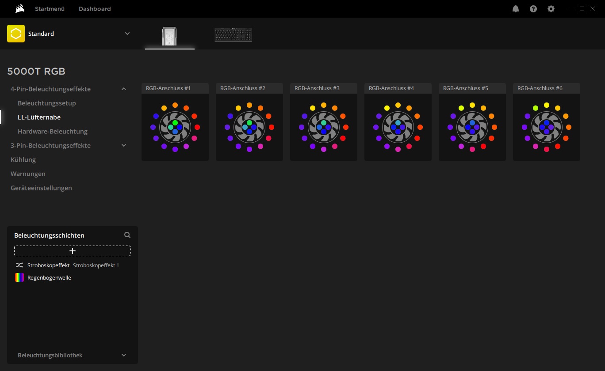
Task: Select the fan graphic in RGB-Anschluss #6
Action: pos(547,127)
